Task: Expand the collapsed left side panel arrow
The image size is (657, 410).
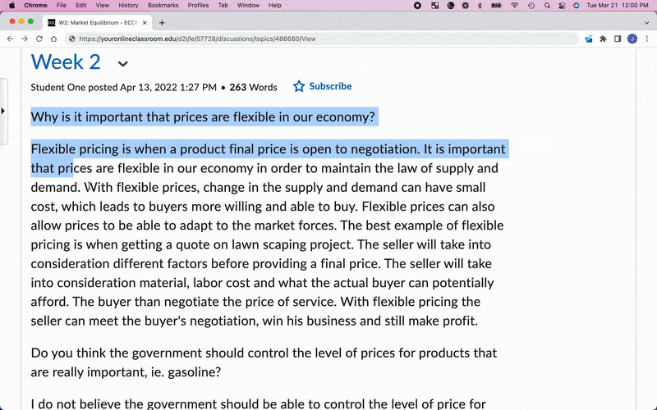Action: [3, 112]
